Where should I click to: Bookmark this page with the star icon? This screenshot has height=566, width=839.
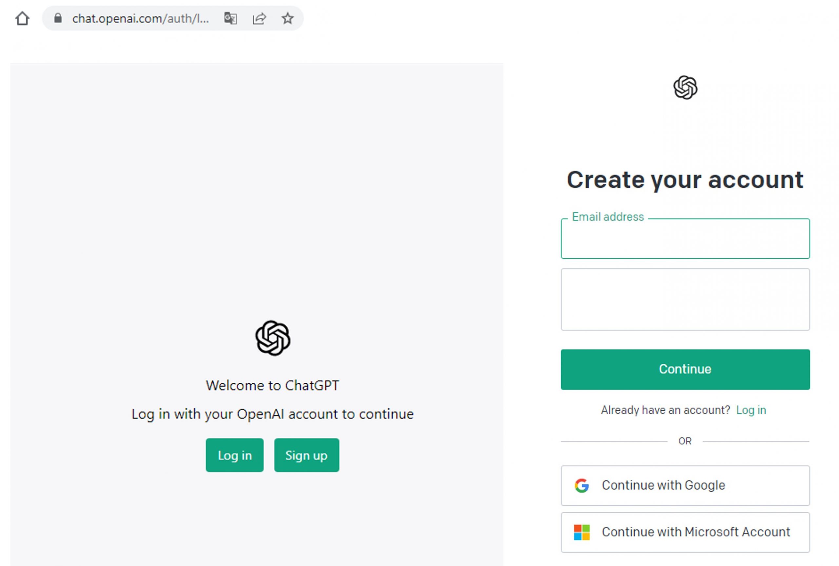[287, 18]
